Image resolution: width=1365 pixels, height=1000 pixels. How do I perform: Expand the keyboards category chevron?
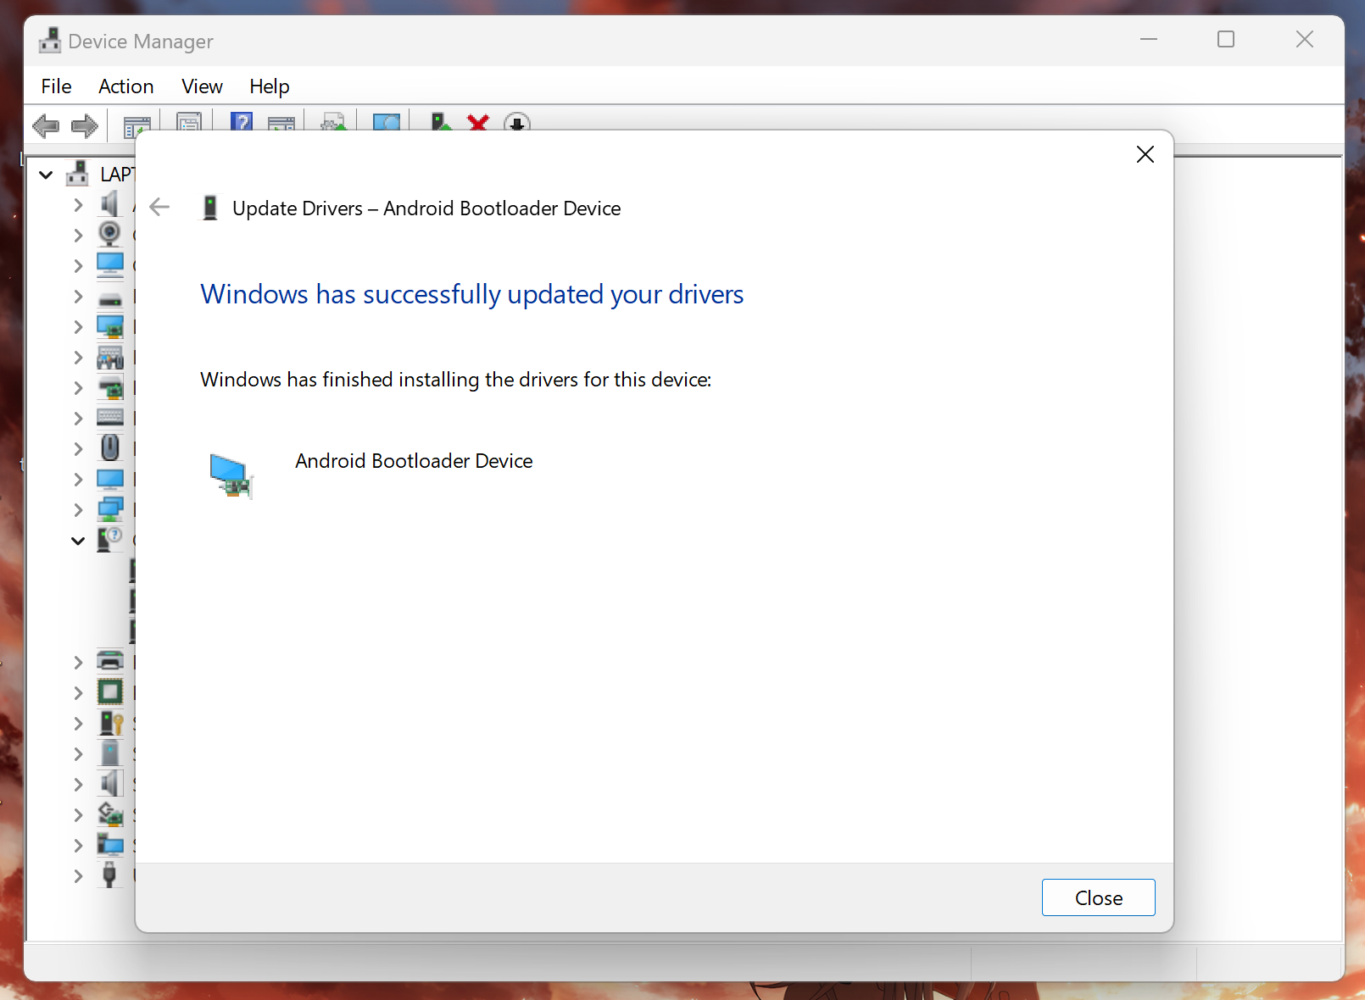[x=78, y=419]
